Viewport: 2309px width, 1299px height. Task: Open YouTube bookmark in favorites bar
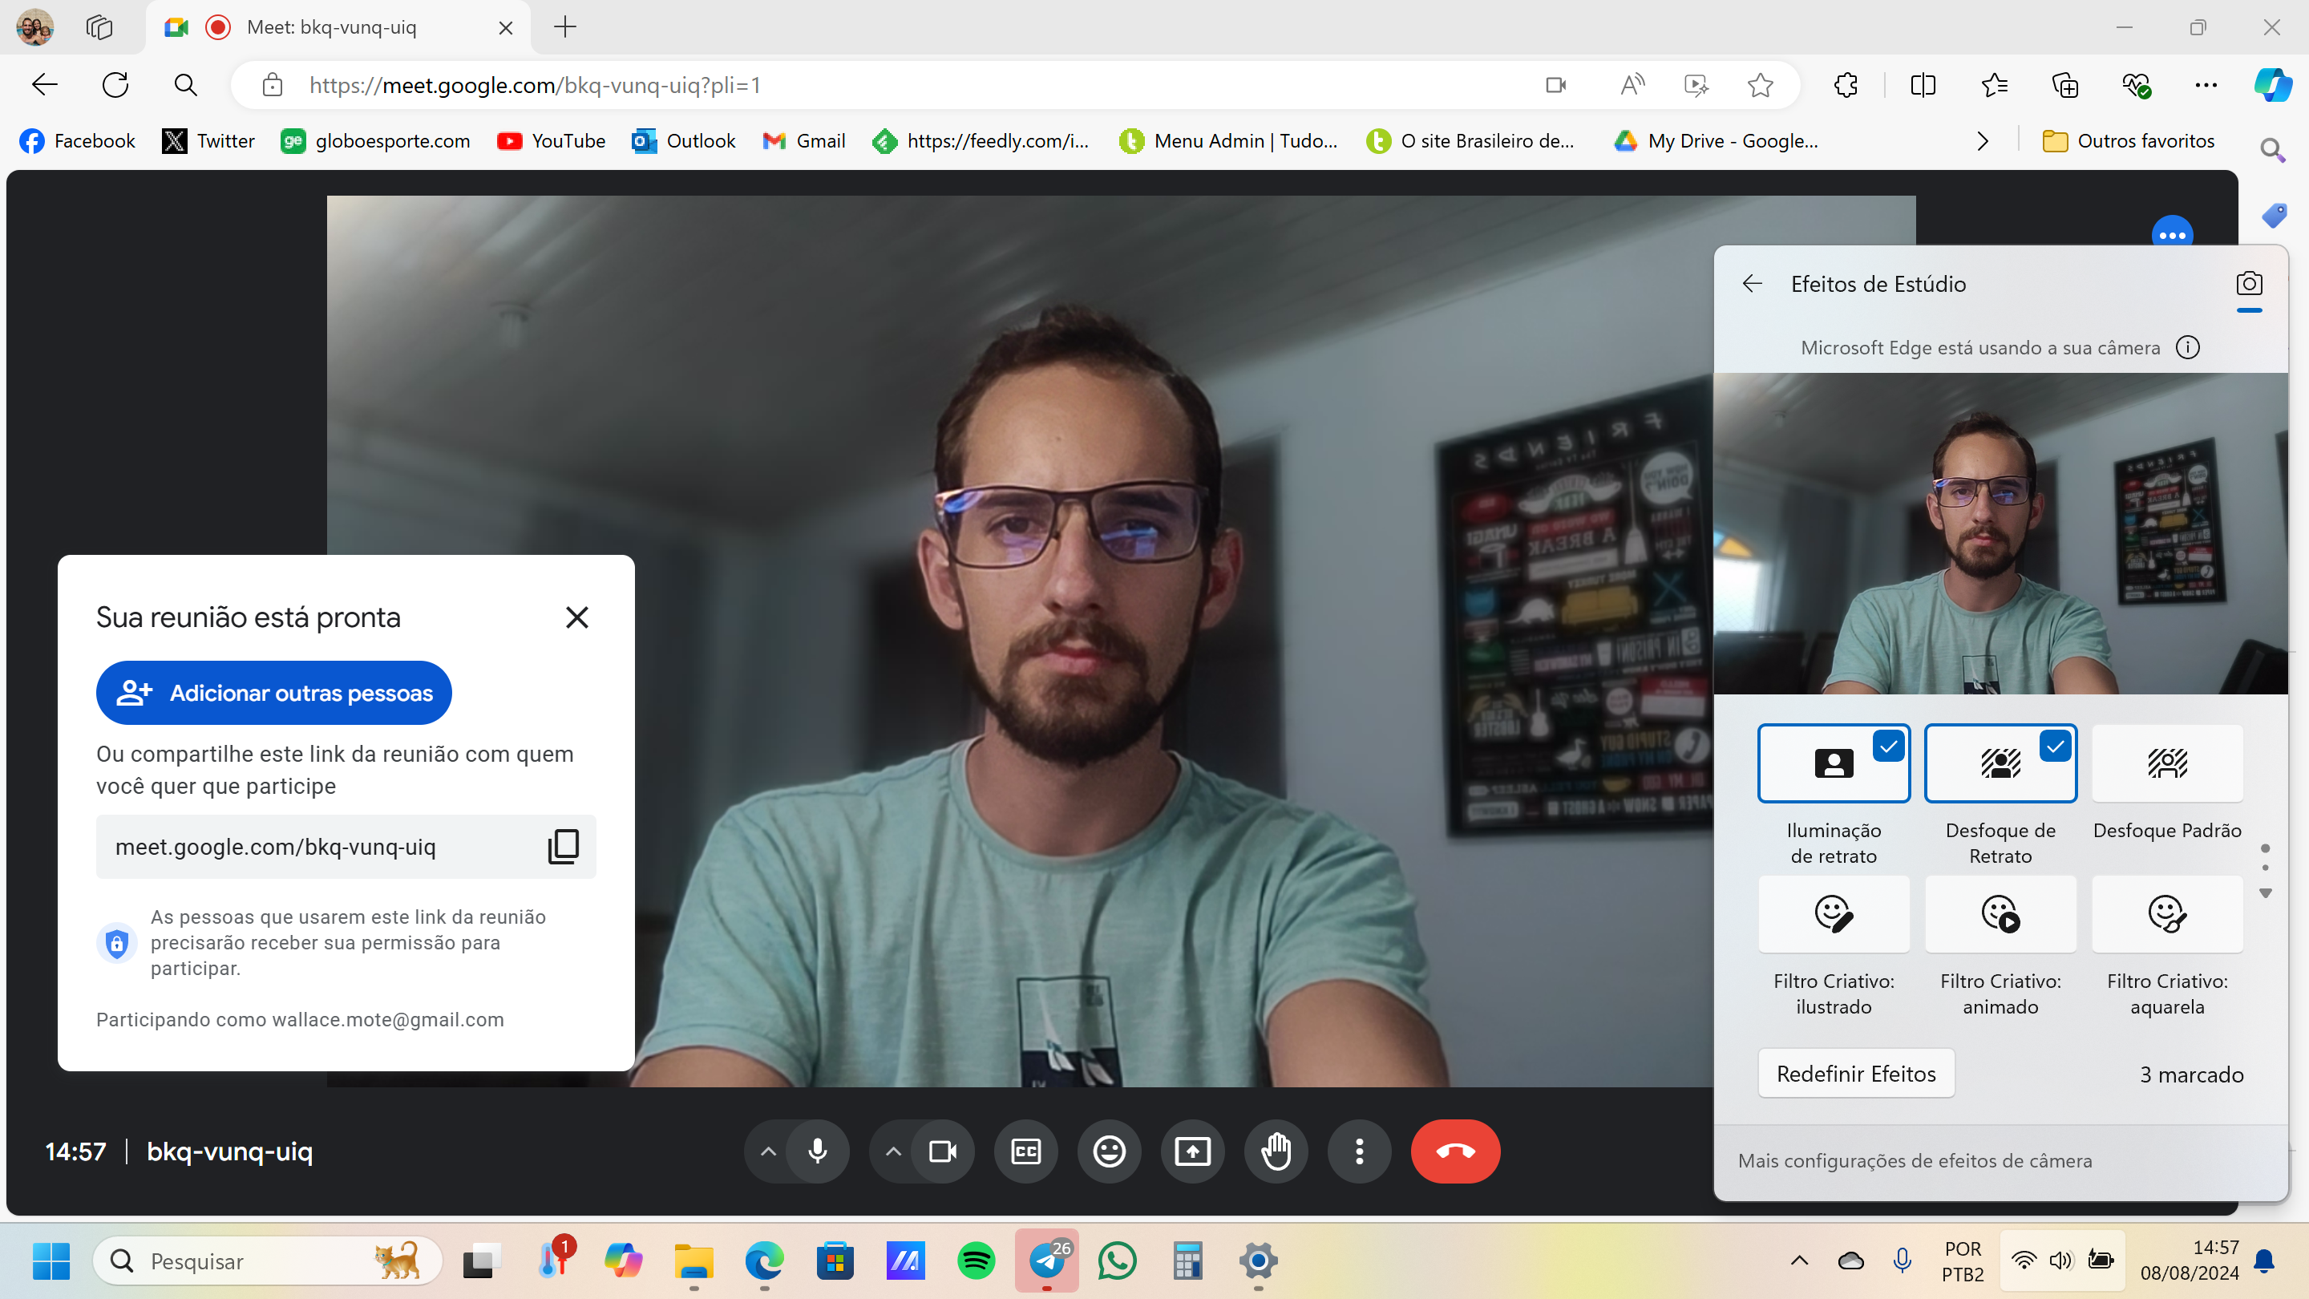pyautogui.click(x=552, y=141)
